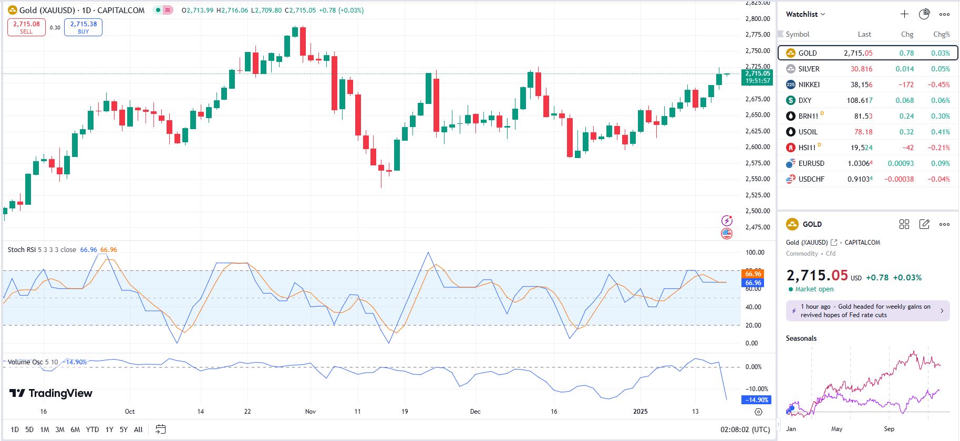Click the grid layout icon in GOLD details panel

pyautogui.click(x=904, y=224)
